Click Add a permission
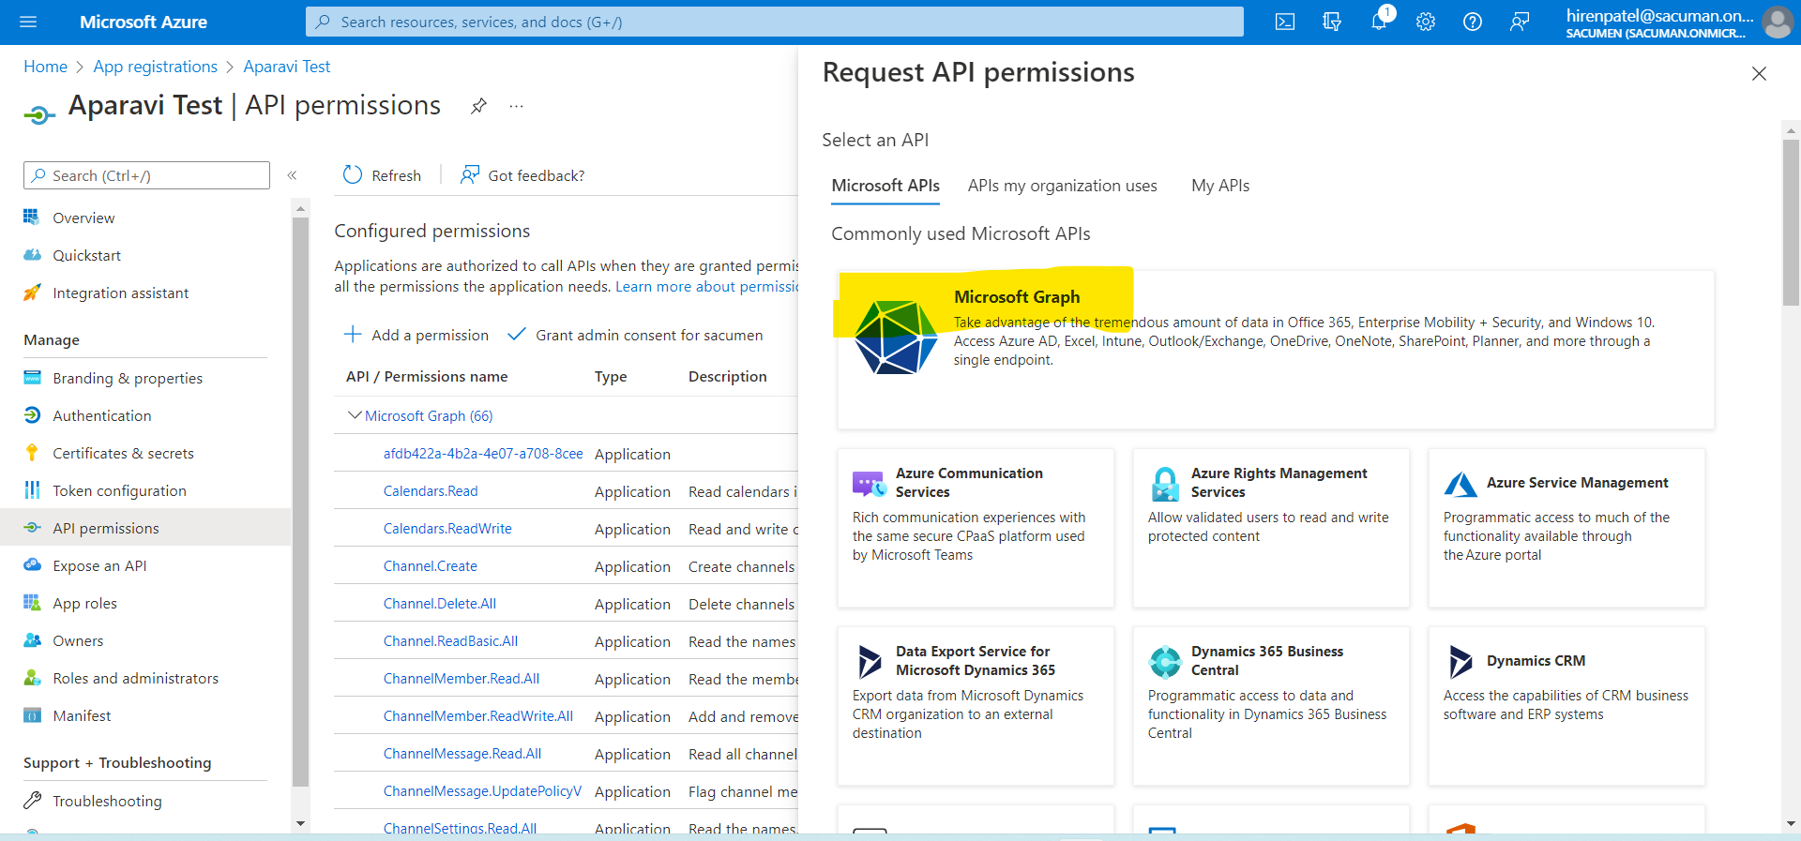 point(416,335)
